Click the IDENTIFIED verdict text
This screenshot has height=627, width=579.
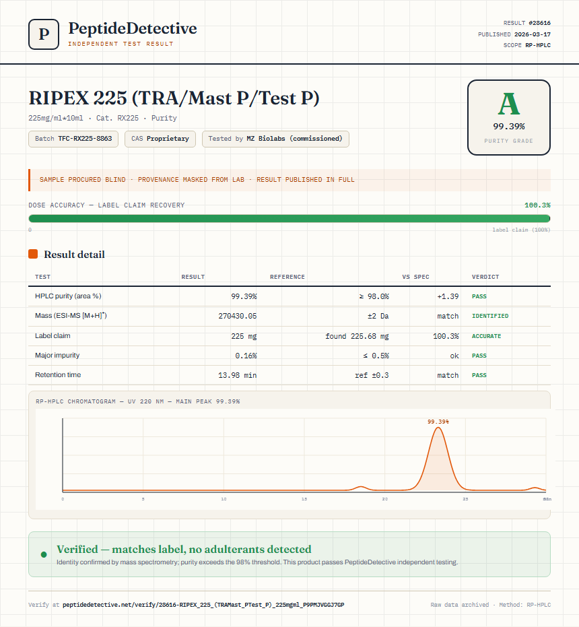point(490,316)
